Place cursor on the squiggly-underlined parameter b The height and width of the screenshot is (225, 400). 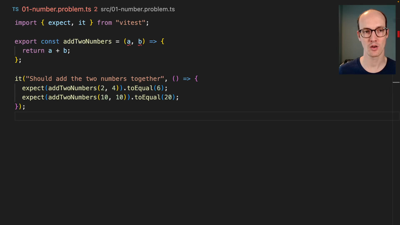click(x=140, y=42)
